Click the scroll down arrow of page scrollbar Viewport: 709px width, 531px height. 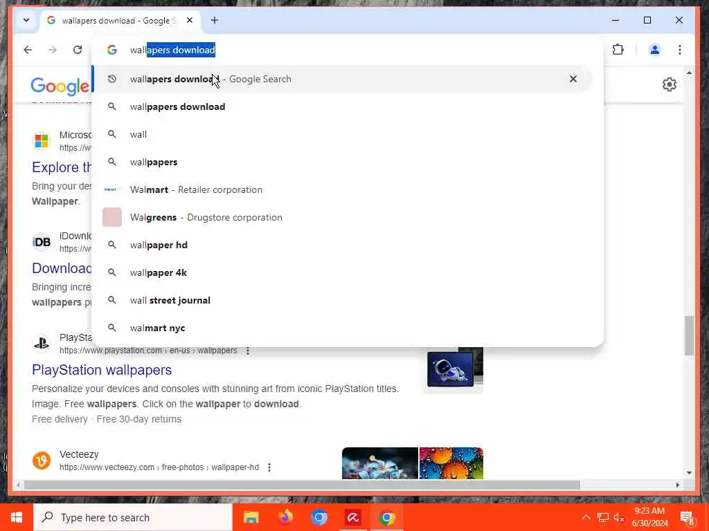[689, 473]
